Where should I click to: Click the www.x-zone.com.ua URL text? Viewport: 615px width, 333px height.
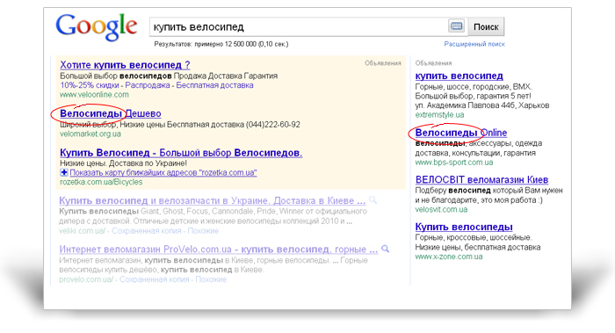pos(449,257)
